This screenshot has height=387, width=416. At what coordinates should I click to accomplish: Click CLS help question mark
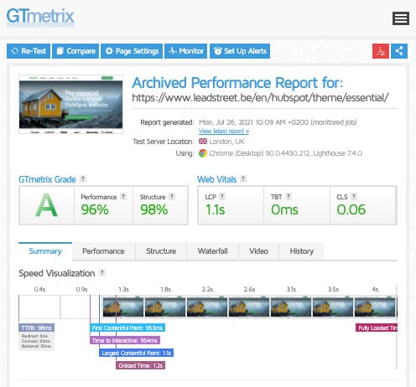tap(354, 196)
